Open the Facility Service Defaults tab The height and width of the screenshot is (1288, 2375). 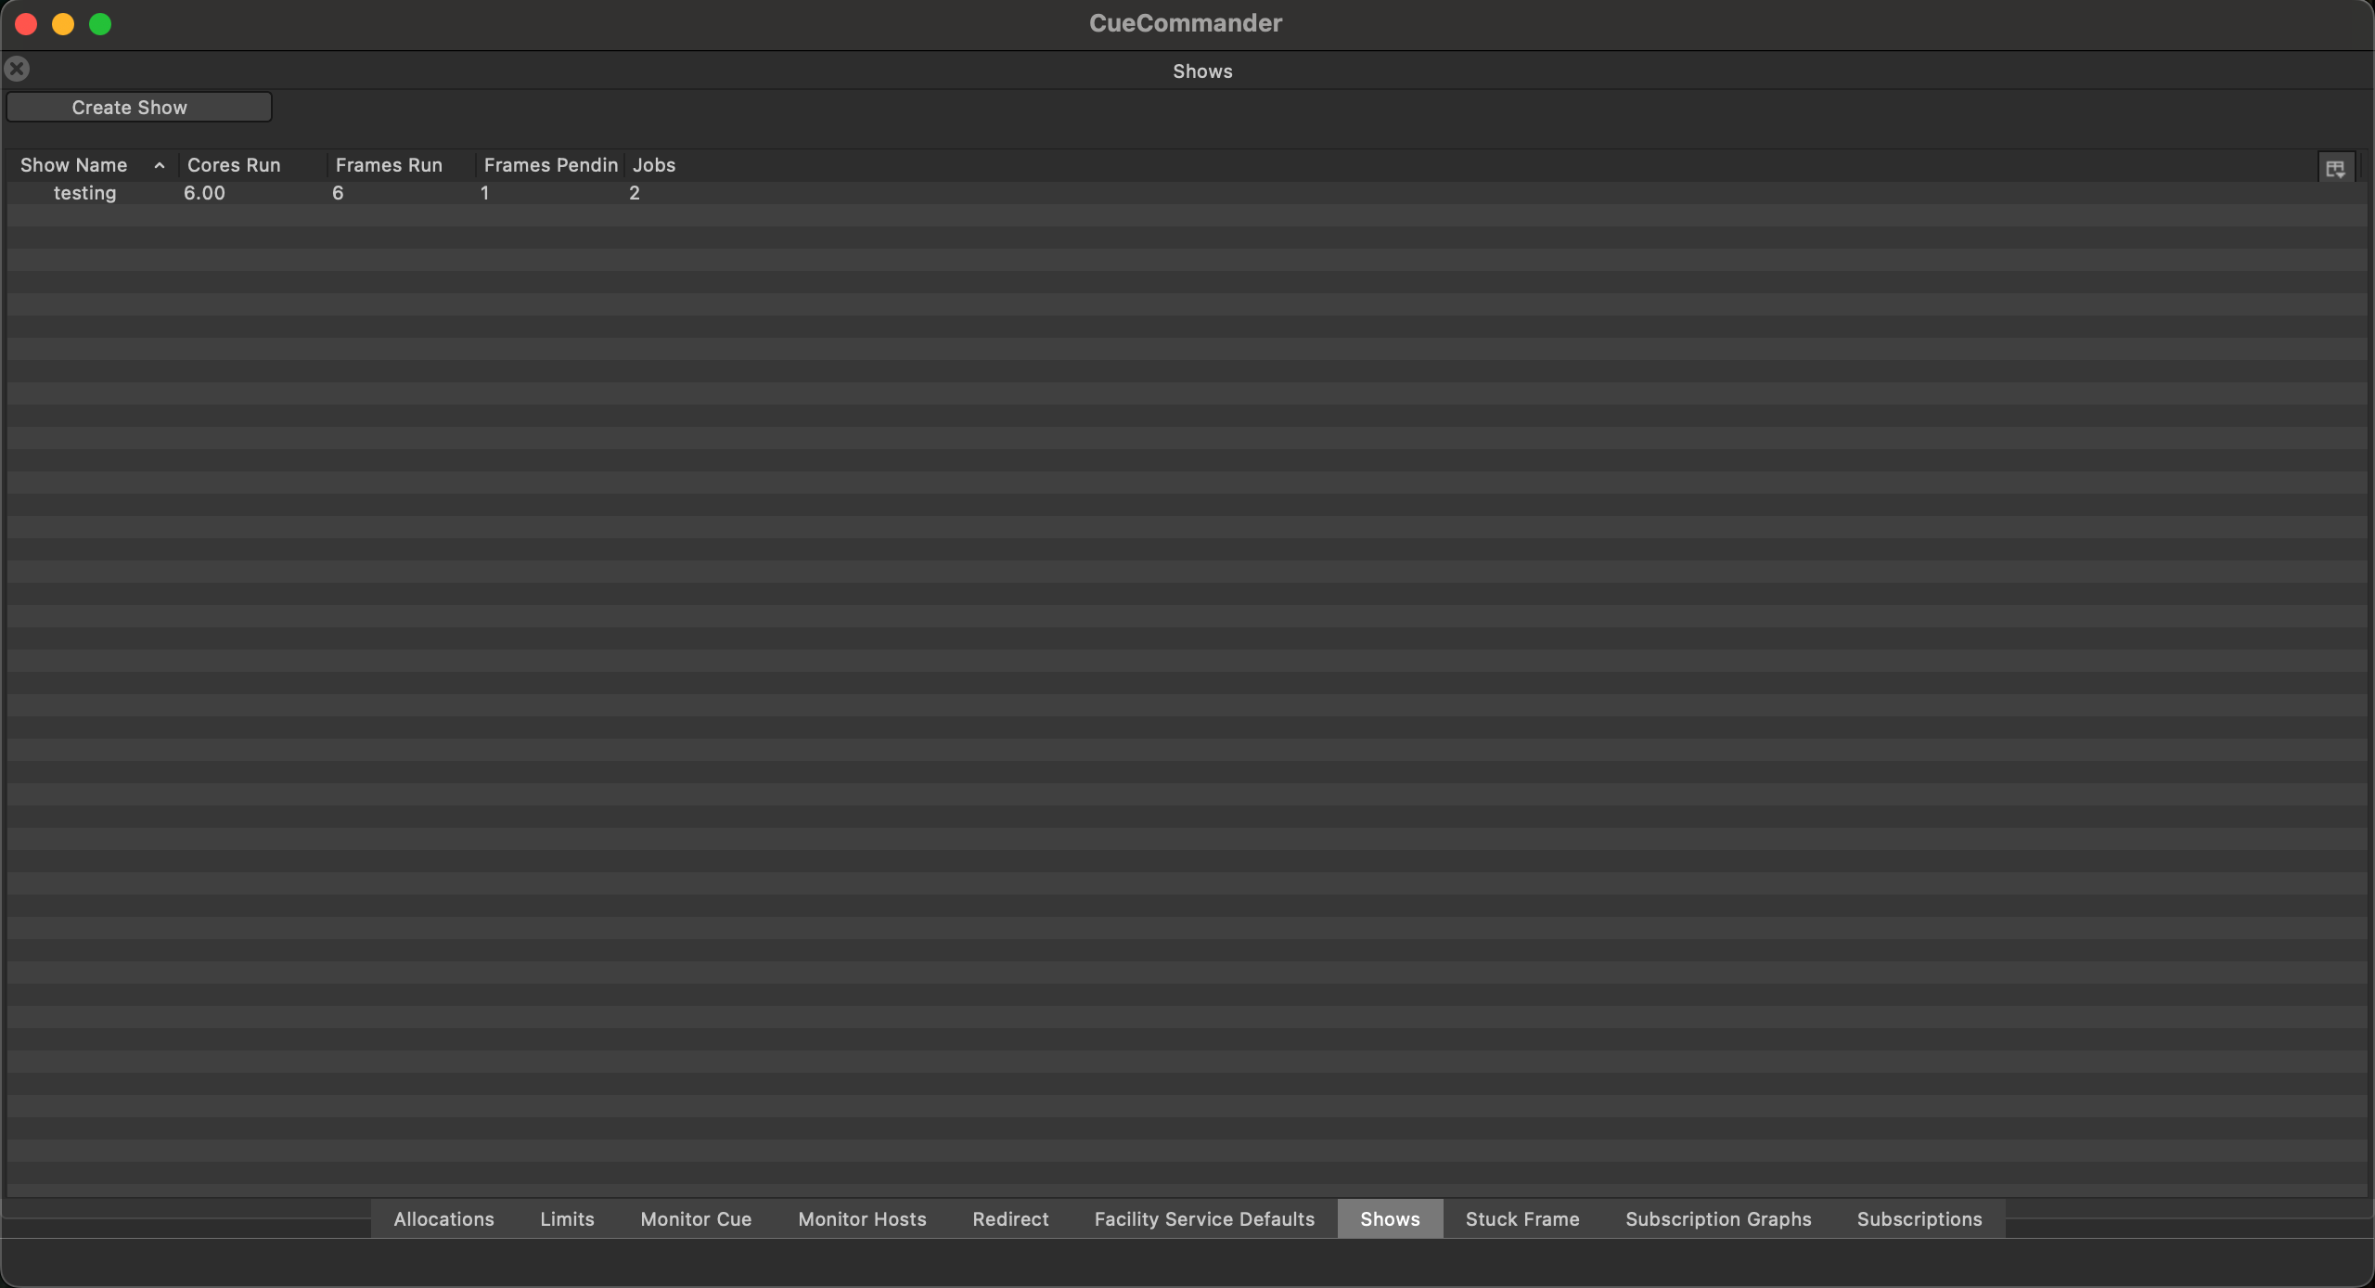click(x=1204, y=1218)
